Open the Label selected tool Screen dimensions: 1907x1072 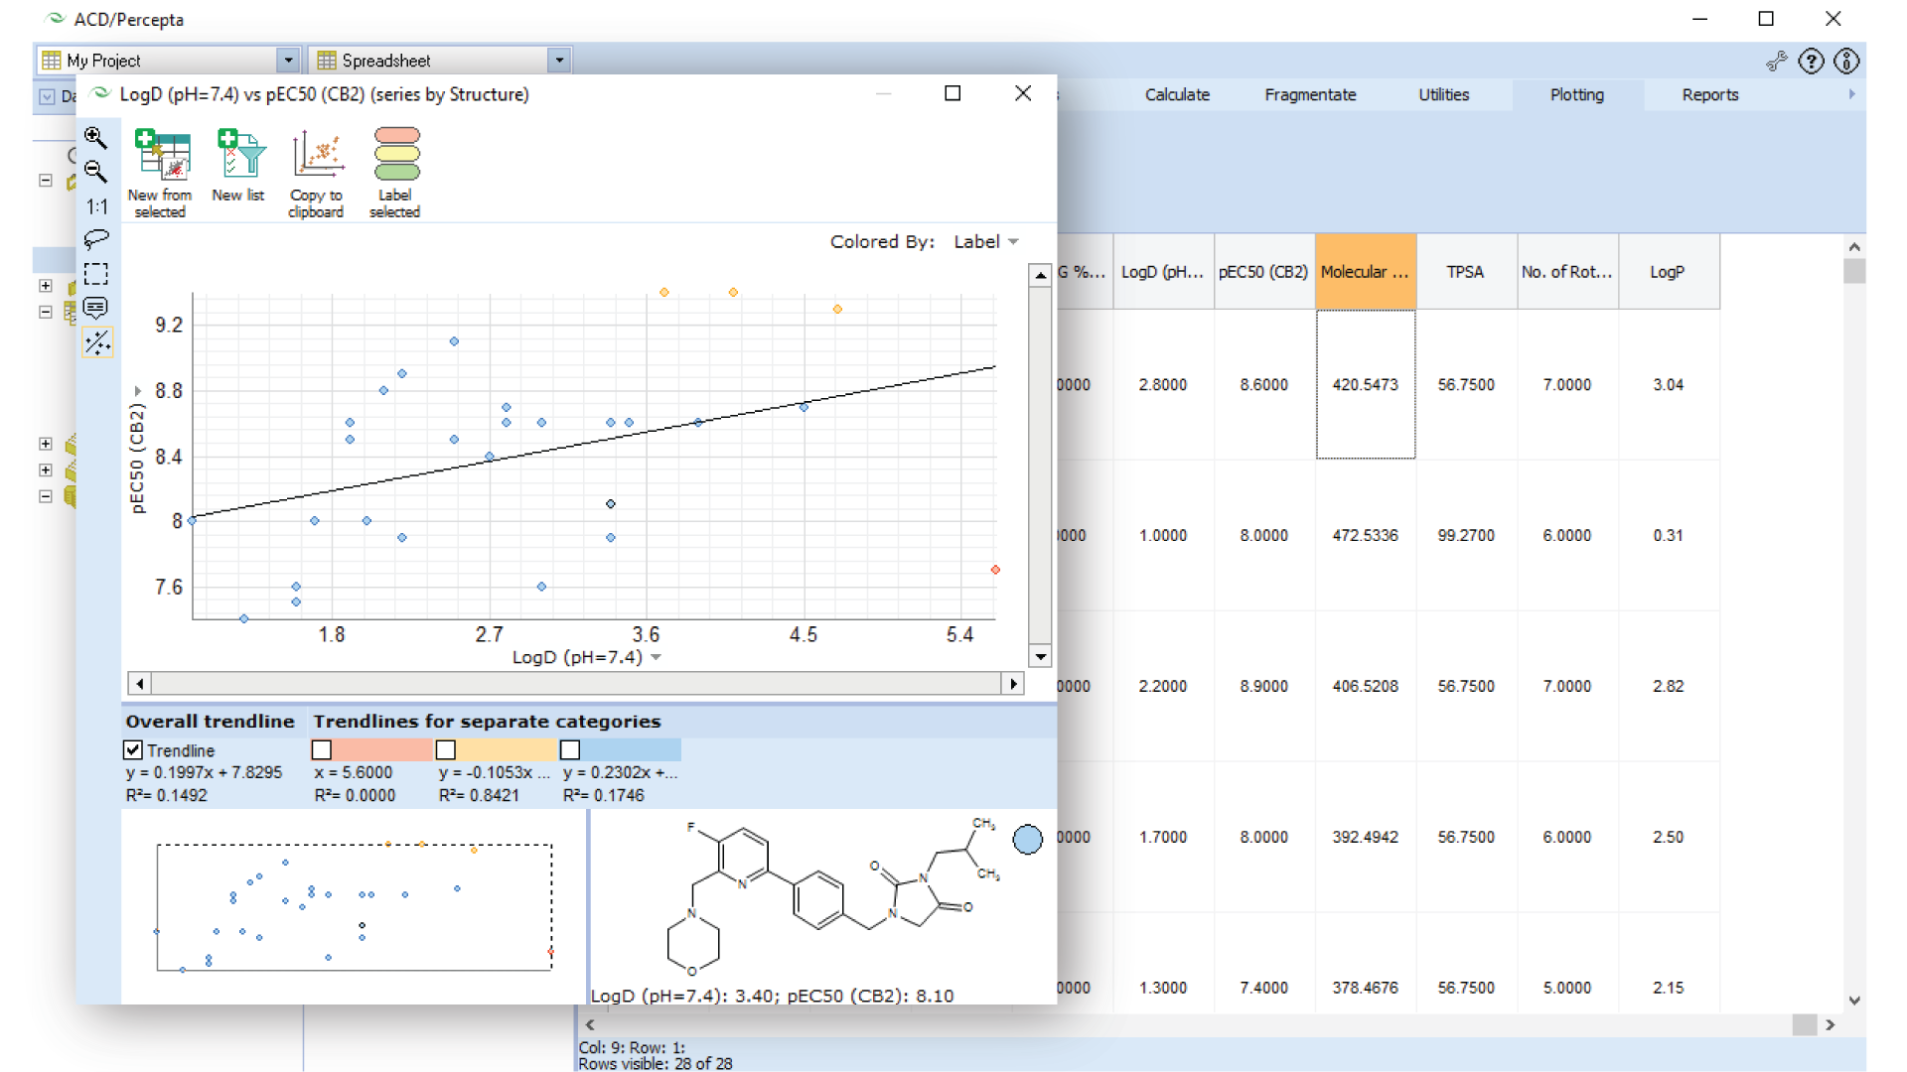tap(394, 169)
